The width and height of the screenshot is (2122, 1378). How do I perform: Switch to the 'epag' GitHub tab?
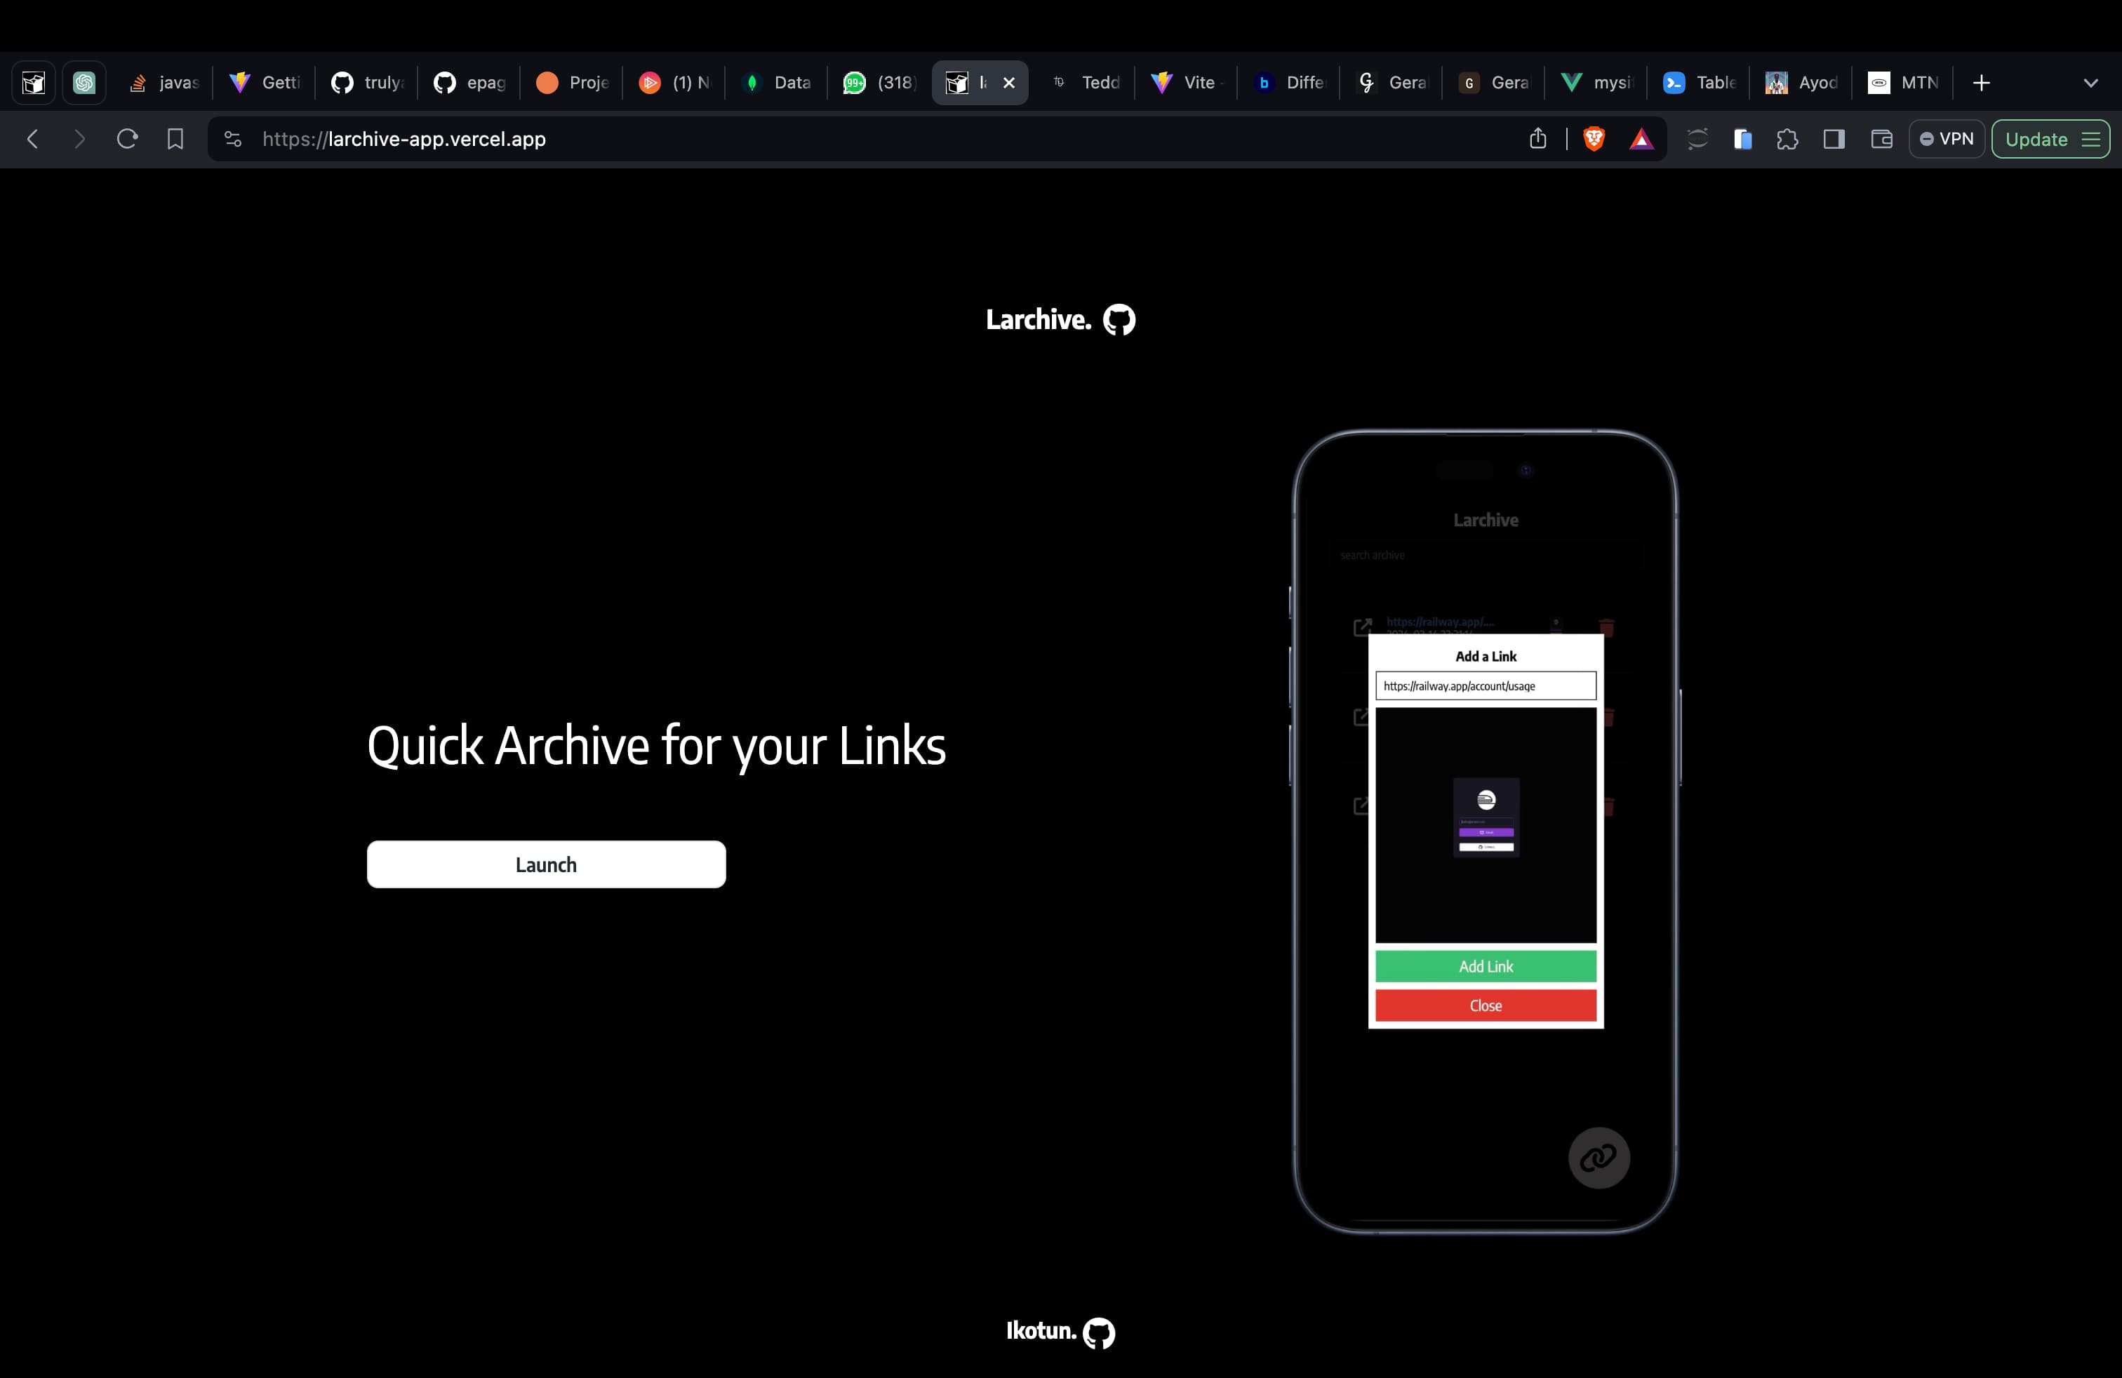coord(470,83)
